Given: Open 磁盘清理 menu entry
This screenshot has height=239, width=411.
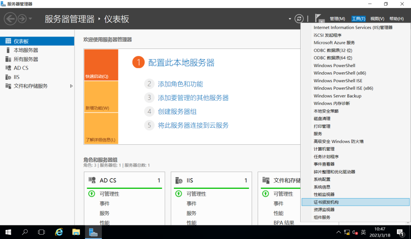Looking at the screenshot, I should click(356, 119).
